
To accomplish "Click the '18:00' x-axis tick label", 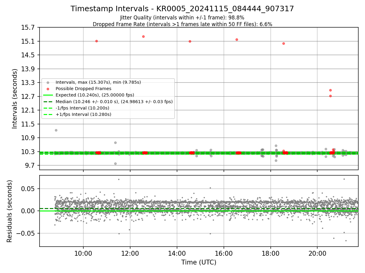I will pyautogui.click(x=271, y=254).
